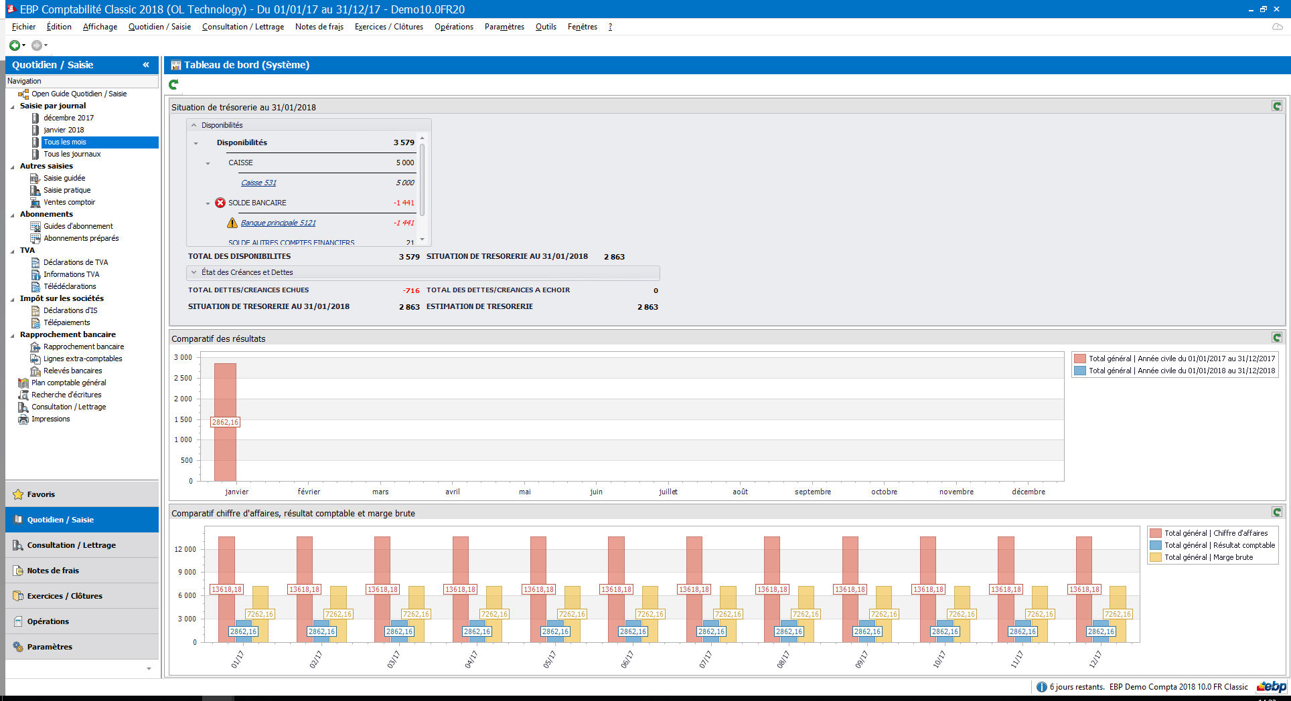The image size is (1291, 701).
Task: Click the green forward navigation arrow icon
Action: click(x=14, y=45)
